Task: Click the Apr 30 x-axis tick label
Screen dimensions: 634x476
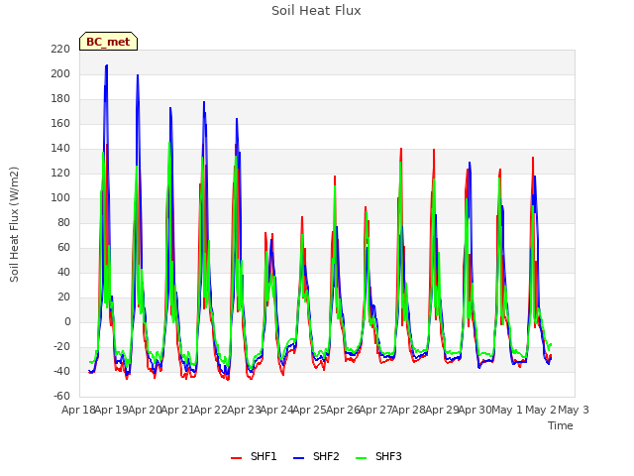Action: (x=475, y=410)
